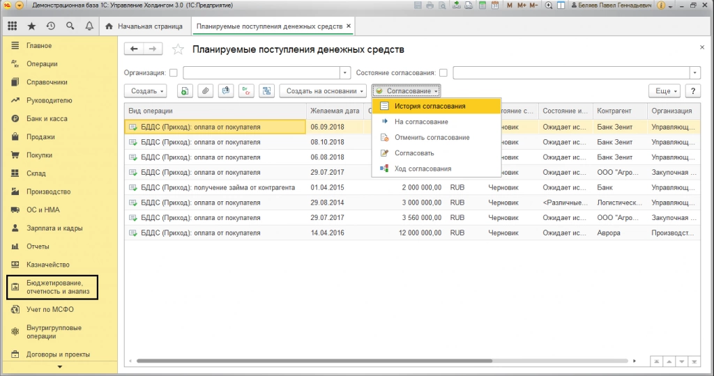
Task: Open Казначейство section in the sidebar
Action: (49, 265)
